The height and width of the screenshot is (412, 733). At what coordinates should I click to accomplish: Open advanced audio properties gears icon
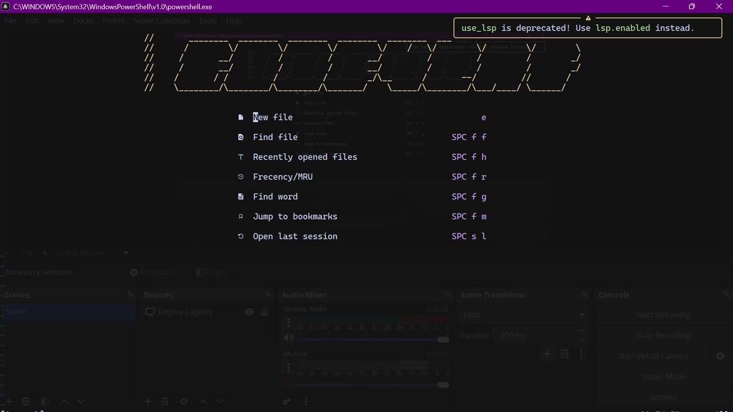[x=287, y=402]
